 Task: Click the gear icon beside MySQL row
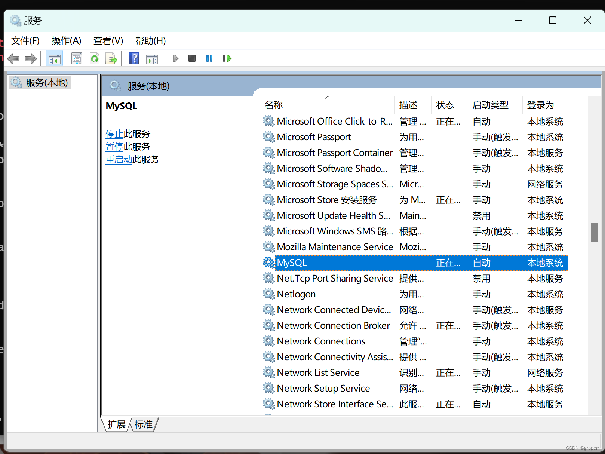[268, 263]
